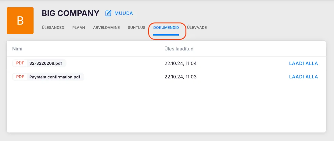The width and height of the screenshot is (334, 141).
Task: Open the file name Payment confirmation.pdf
Action: pyautogui.click(x=55, y=77)
